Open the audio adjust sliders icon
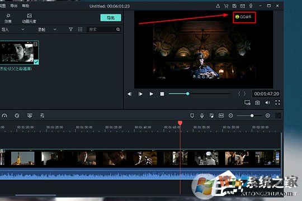The width and height of the screenshot is (302, 201). (x=42, y=116)
